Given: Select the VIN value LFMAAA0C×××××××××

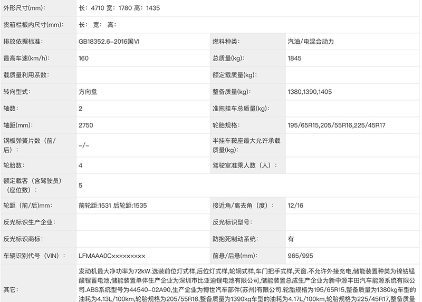Looking at the screenshot, I should coord(112,256).
